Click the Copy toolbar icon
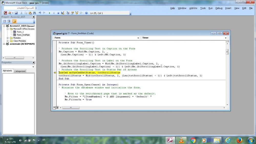 [26, 13]
